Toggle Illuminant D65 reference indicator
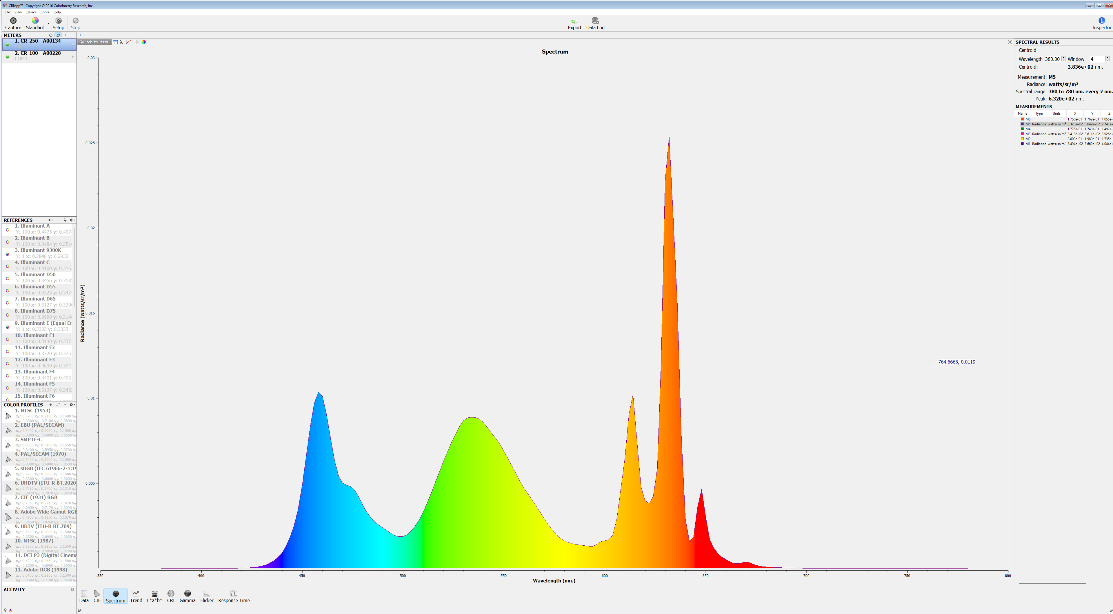The image size is (1113, 614). 7,303
